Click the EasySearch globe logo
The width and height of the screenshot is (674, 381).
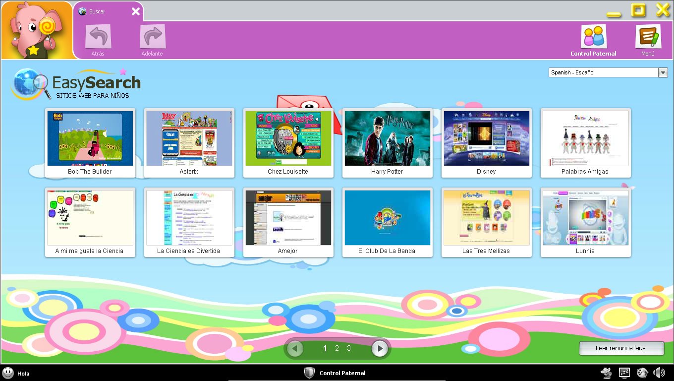30,84
